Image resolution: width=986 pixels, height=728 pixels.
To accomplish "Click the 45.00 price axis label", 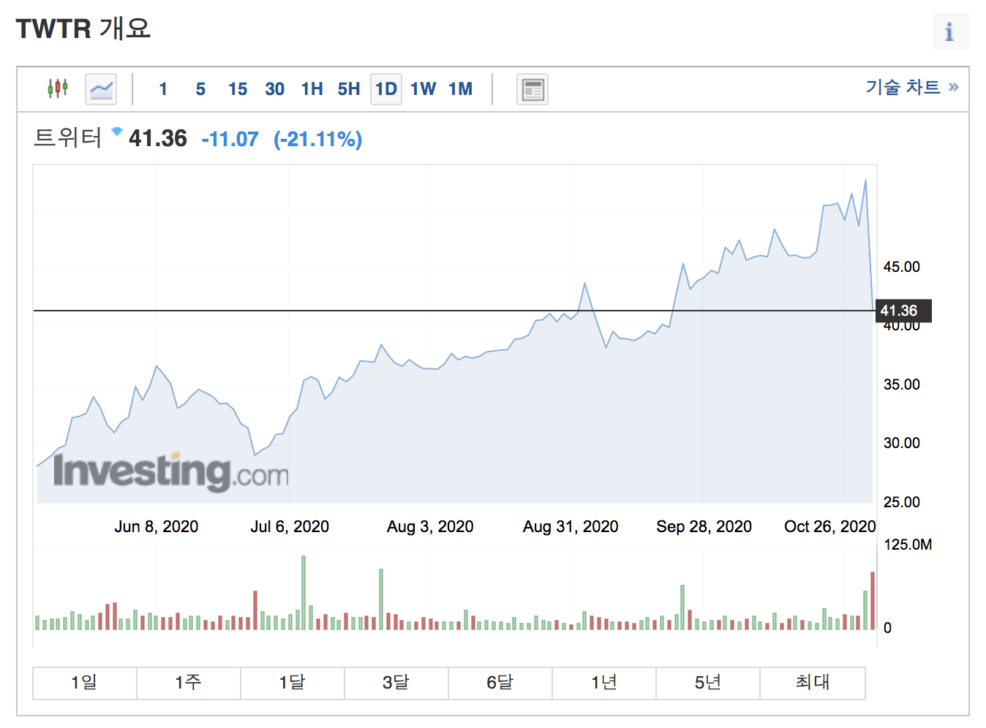I will [x=902, y=267].
